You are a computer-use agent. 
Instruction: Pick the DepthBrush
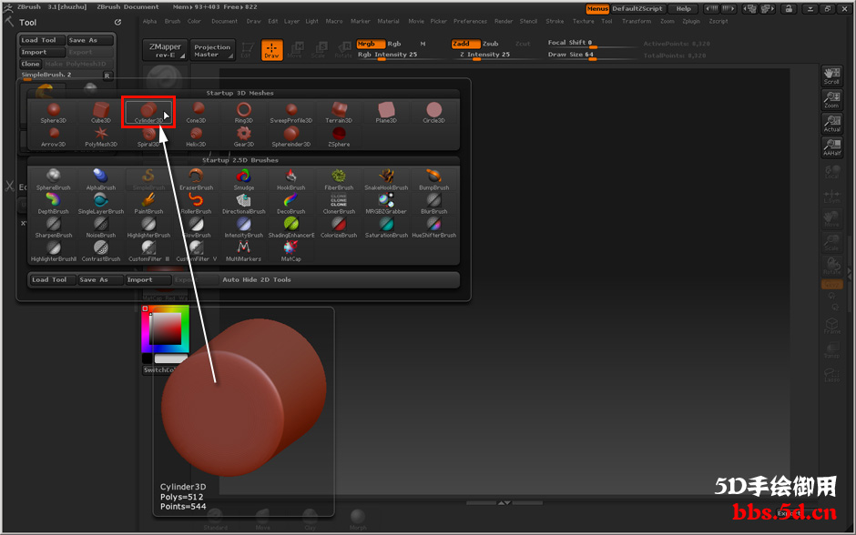tap(53, 204)
